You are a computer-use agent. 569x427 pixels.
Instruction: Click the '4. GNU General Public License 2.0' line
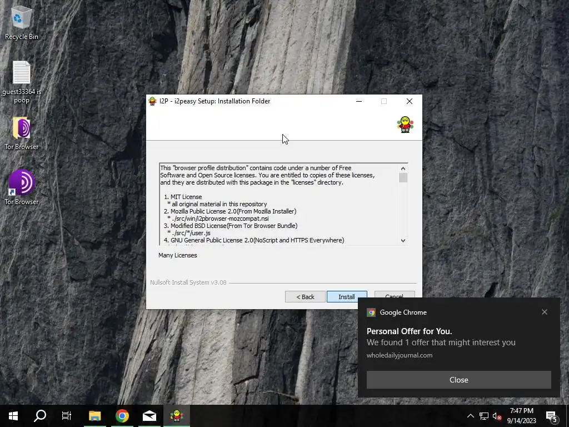[253, 240]
